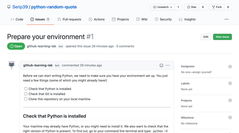Image resolution: width=239 pixels, height=133 pixels.
Task: Add emoji reaction to the comment
Action: [x=161, y=65]
